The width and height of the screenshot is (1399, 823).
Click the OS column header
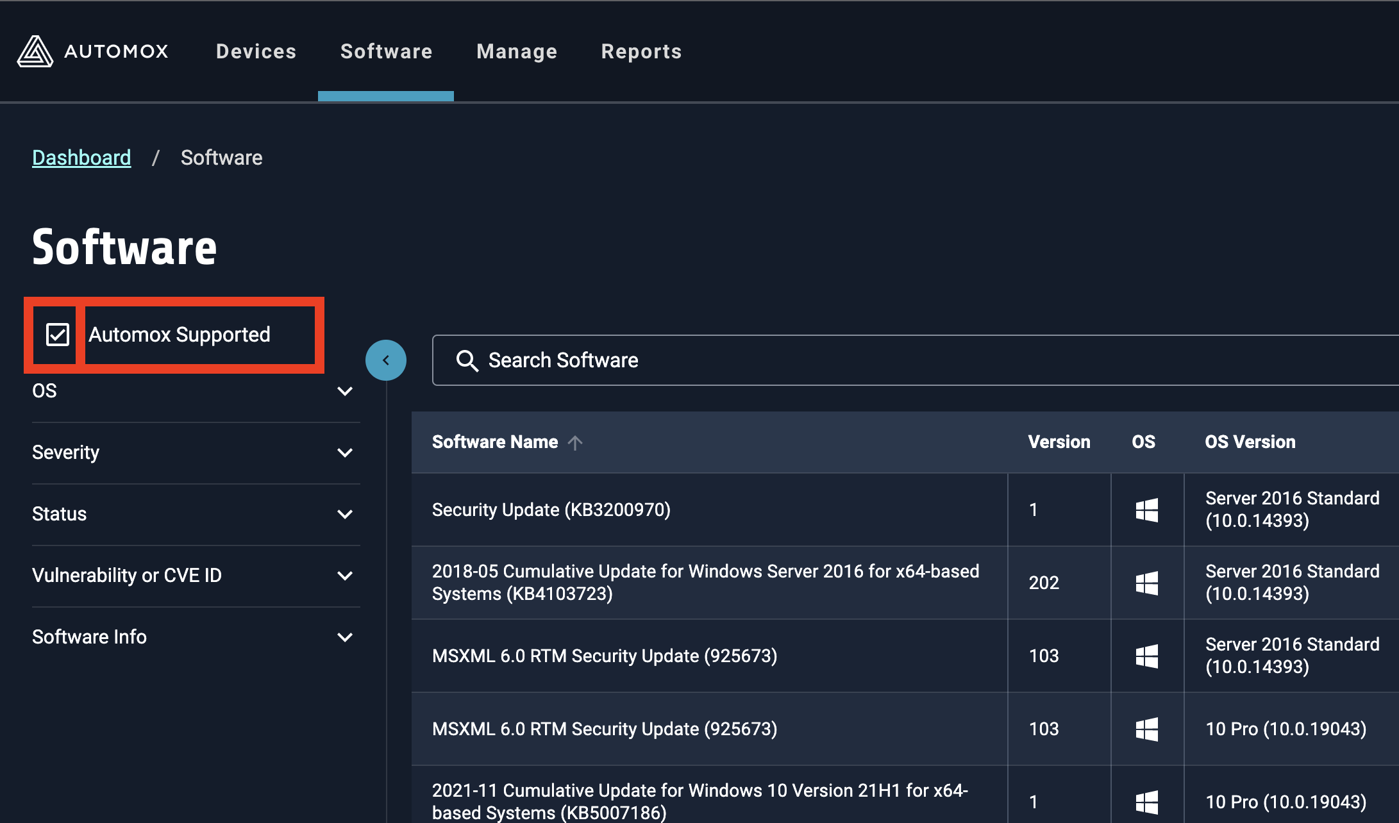(x=1143, y=442)
